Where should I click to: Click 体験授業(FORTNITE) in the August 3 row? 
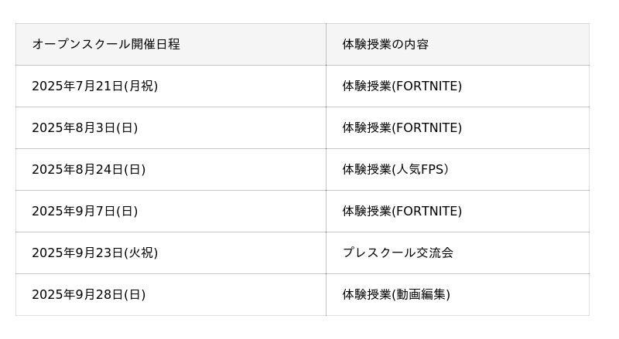tap(402, 128)
